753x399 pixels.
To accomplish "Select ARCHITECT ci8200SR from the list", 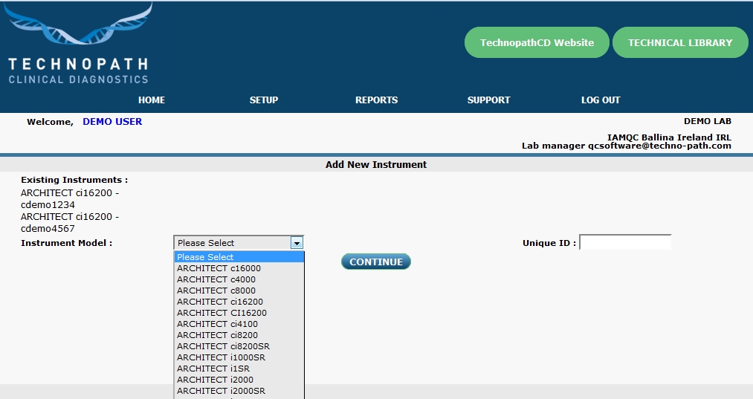I will click(x=239, y=346).
